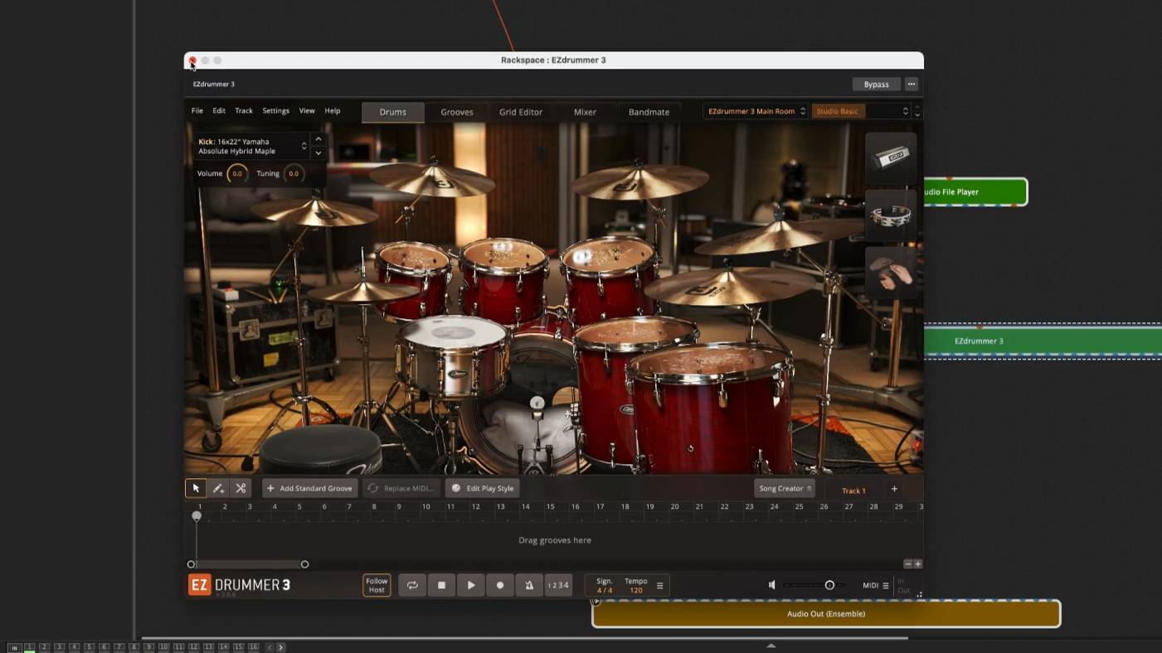Viewport: 1162px width, 653px height.
Task: Click the Stop transport button
Action: pos(441,585)
